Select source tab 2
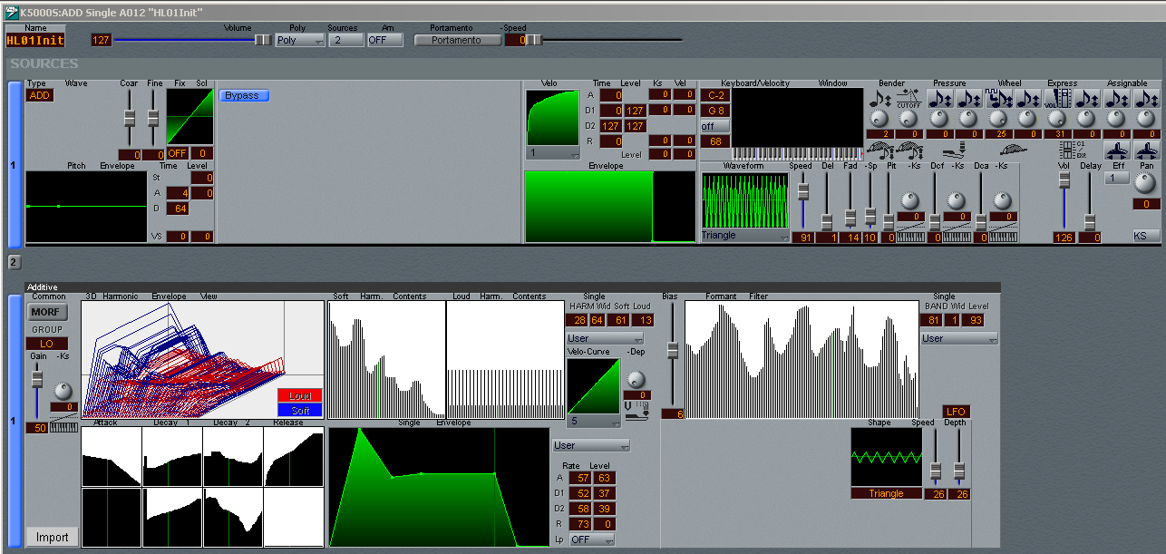The height and width of the screenshot is (554, 1166). coord(15,262)
